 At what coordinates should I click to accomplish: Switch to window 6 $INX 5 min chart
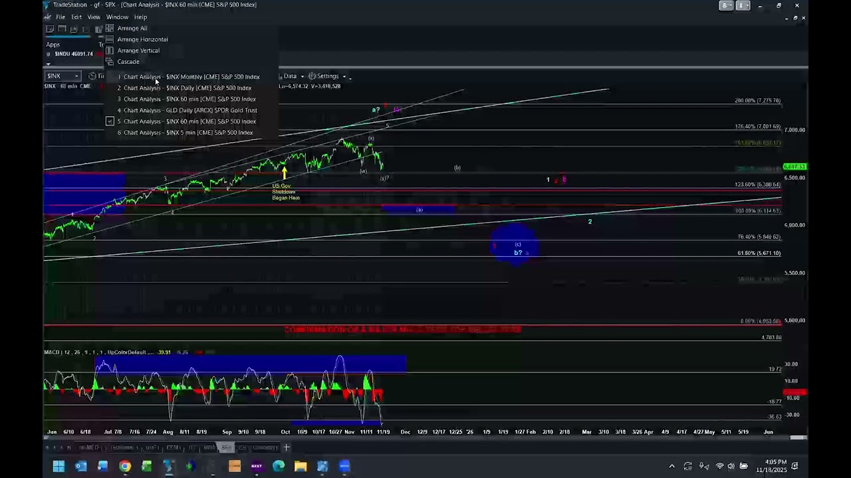[185, 133]
